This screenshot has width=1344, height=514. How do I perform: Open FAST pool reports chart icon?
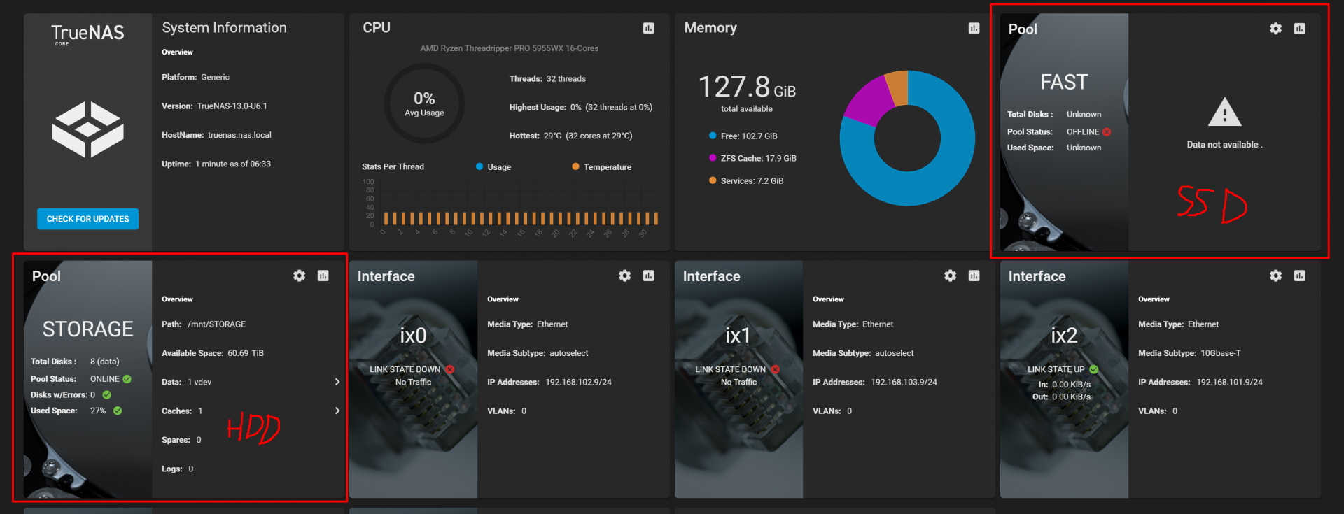coord(1300,29)
